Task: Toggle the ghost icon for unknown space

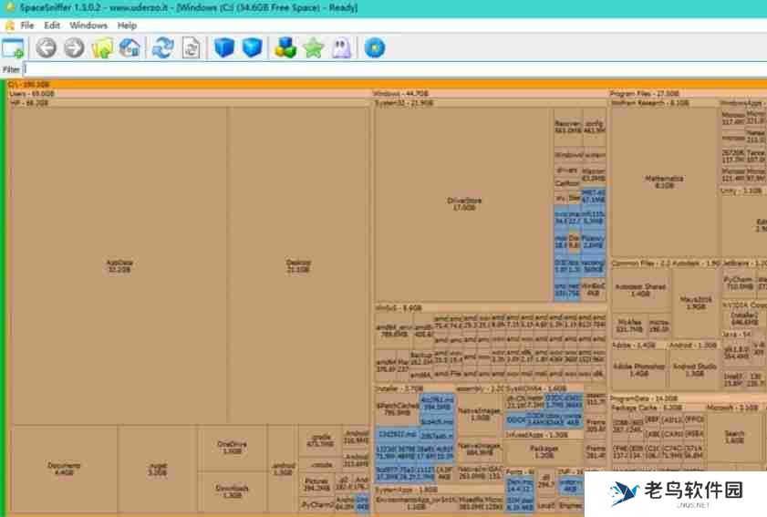Action: point(341,48)
